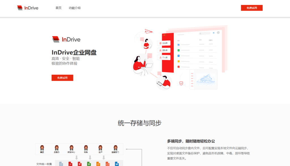Click the orange video file icon

pos(98,164)
